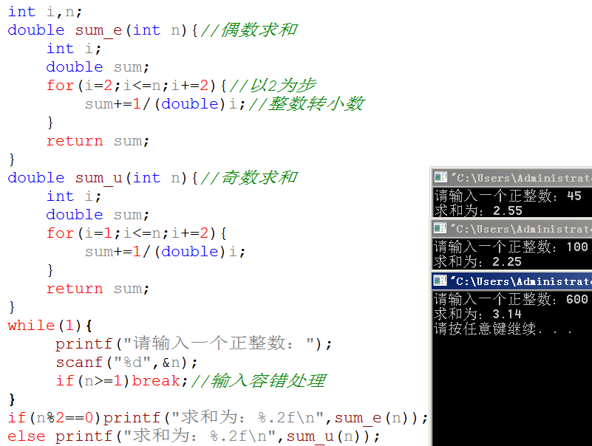Click the 'if(n>=1)break;' statement
This screenshot has width=592, height=446.
[121, 381]
